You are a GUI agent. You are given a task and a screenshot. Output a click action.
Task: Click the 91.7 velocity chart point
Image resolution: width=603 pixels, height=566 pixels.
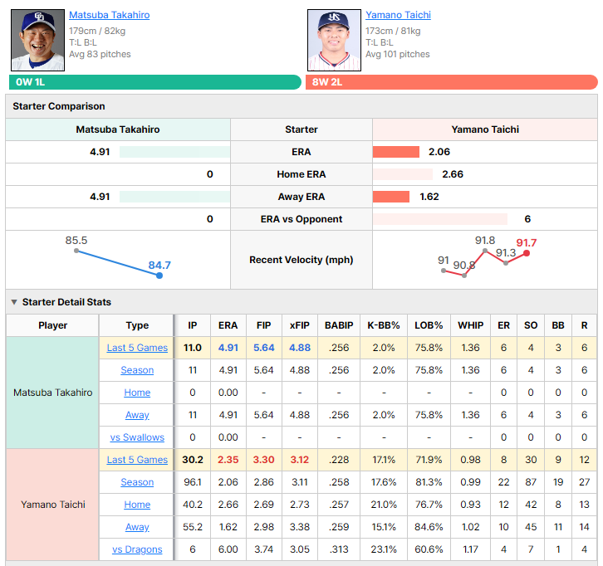(x=527, y=253)
